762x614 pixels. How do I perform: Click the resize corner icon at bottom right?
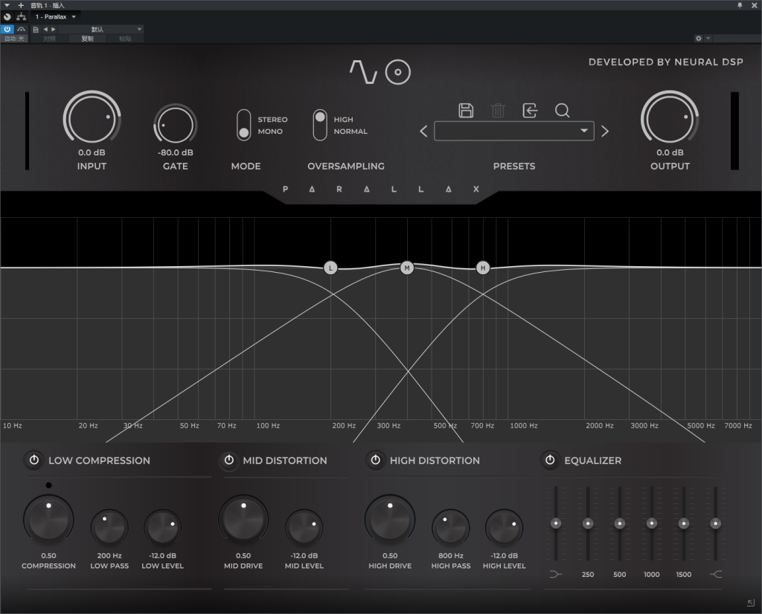click(x=751, y=603)
